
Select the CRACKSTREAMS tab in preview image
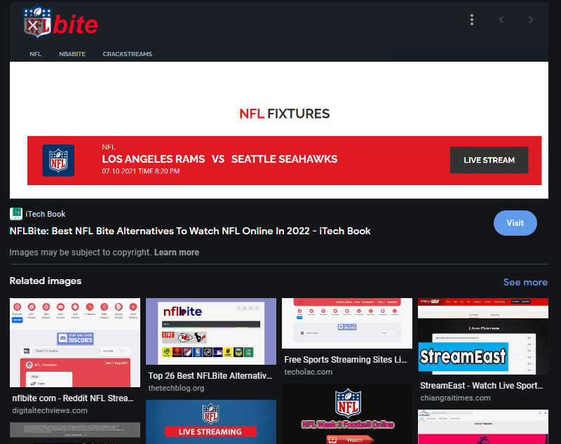(128, 54)
